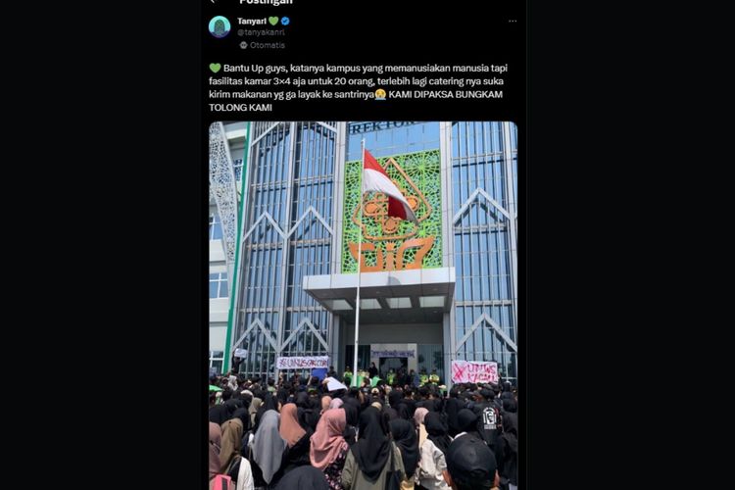Click the red-lettered banner on photo's right

[474, 371]
